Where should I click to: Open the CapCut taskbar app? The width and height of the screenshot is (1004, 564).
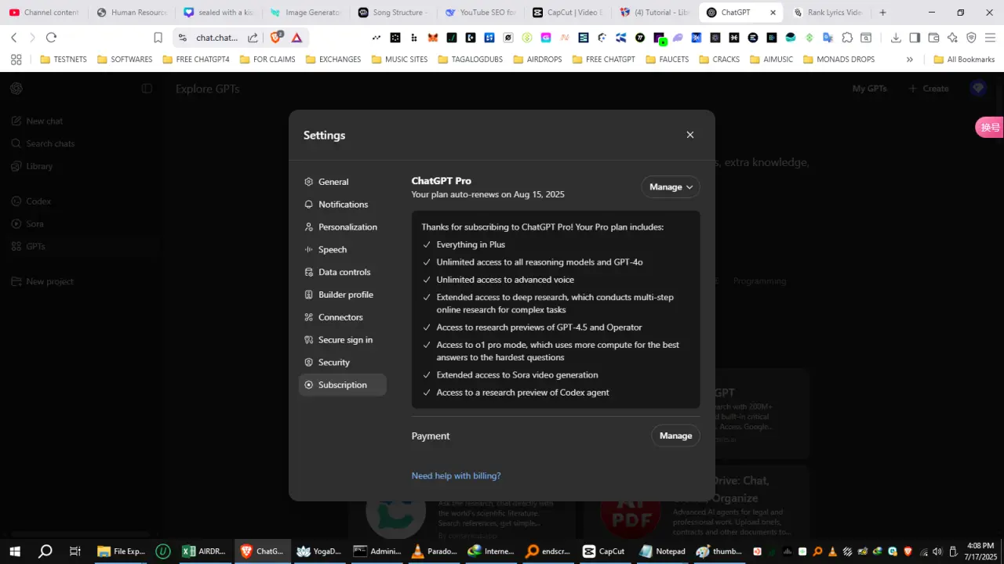pos(604,551)
